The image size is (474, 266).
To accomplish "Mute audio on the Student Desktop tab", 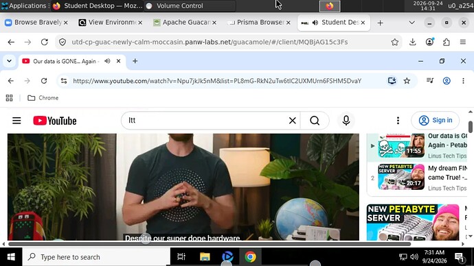I will (315, 23).
